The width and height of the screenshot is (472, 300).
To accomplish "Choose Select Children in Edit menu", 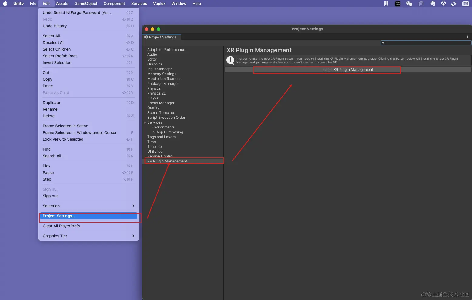I will point(89,49).
